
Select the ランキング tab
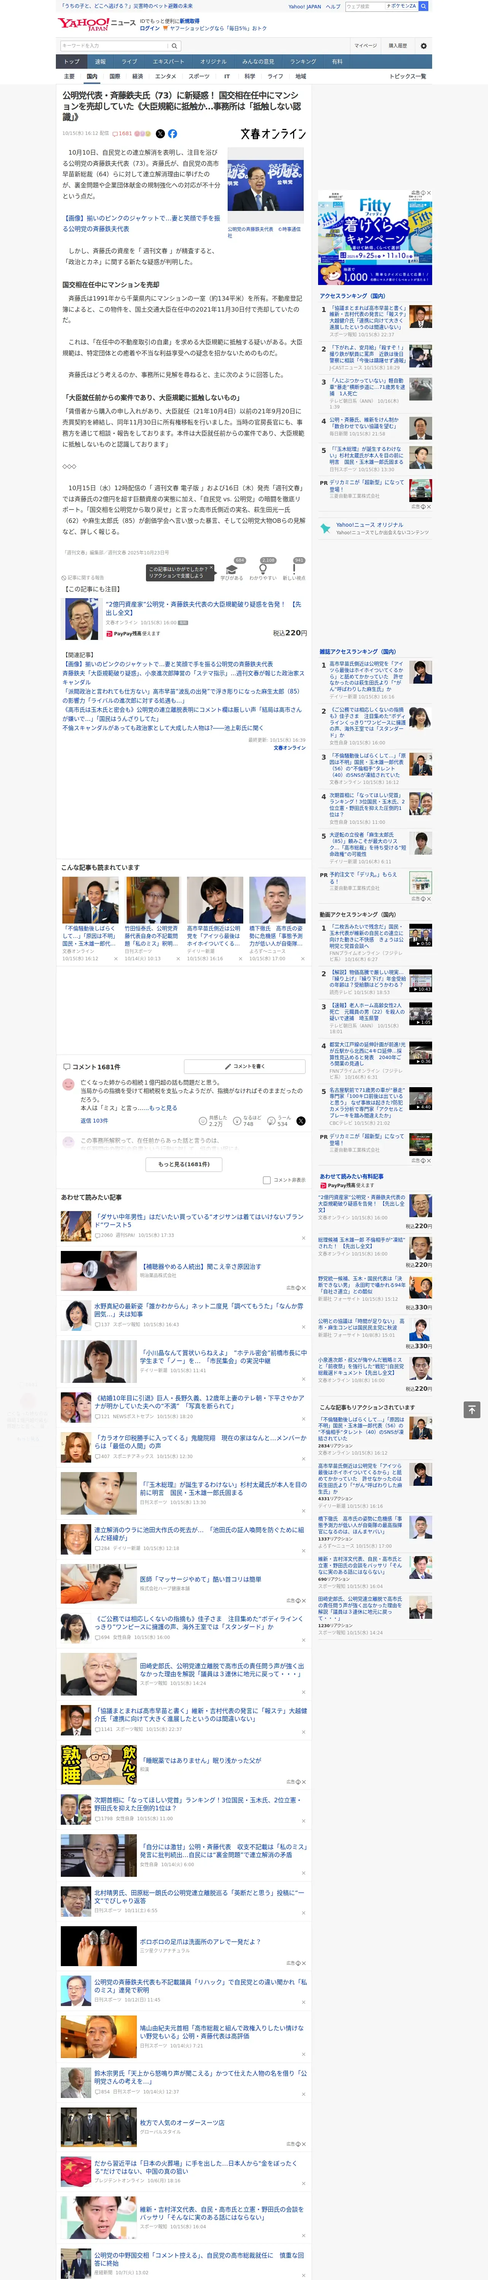tap(303, 62)
